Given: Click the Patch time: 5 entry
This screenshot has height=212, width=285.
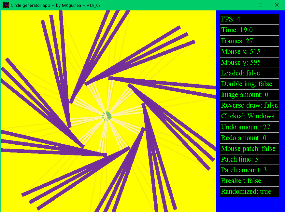Looking at the screenshot, I should pyautogui.click(x=249, y=159).
